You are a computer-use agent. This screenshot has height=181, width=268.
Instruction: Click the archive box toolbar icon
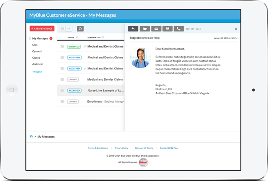click(x=156, y=29)
